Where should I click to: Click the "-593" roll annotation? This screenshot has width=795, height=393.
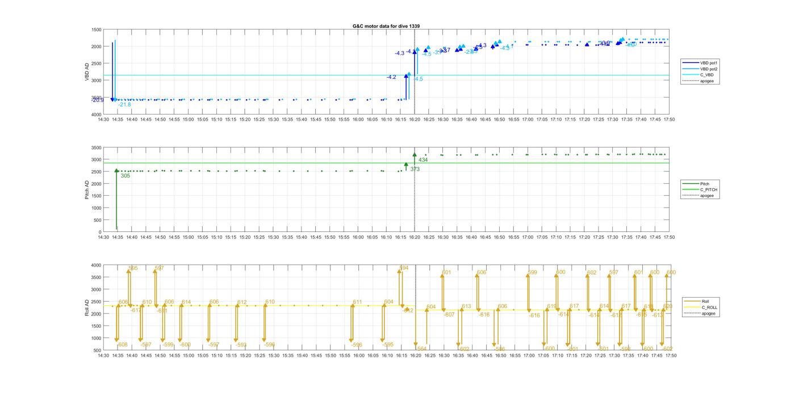point(241,345)
